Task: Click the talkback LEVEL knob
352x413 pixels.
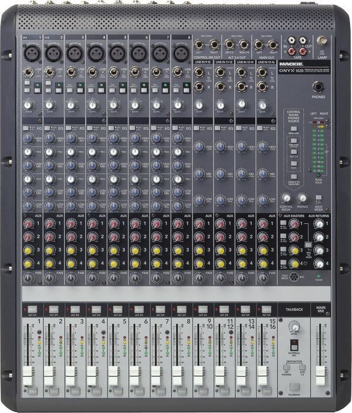Action: tap(295, 327)
